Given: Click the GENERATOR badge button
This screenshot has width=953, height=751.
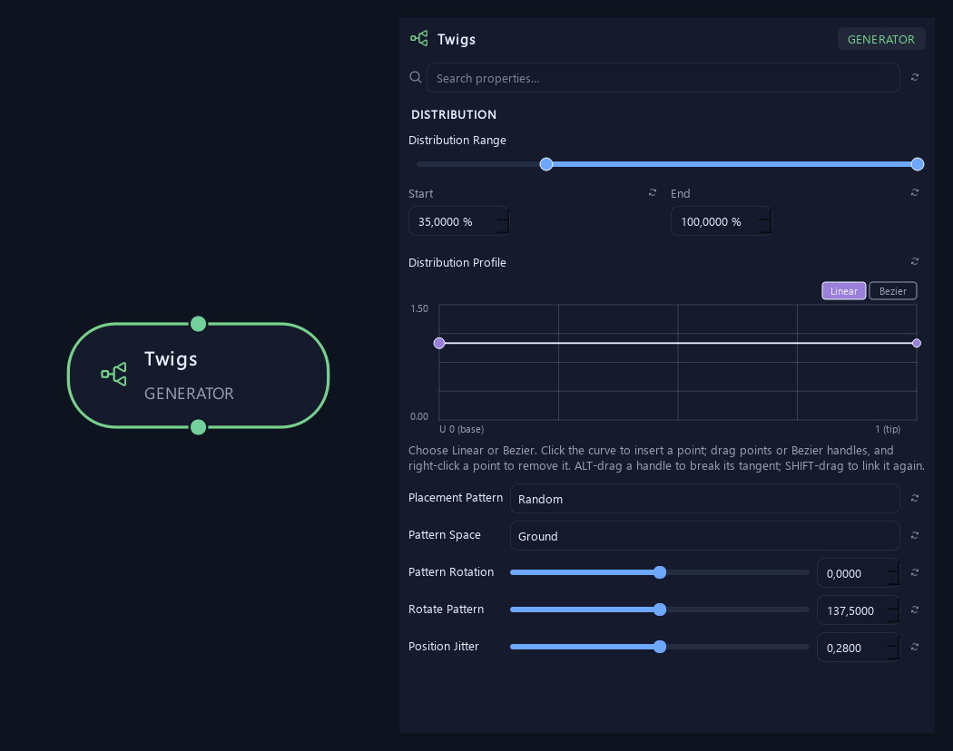Looking at the screenshot, I should (880, 40).
